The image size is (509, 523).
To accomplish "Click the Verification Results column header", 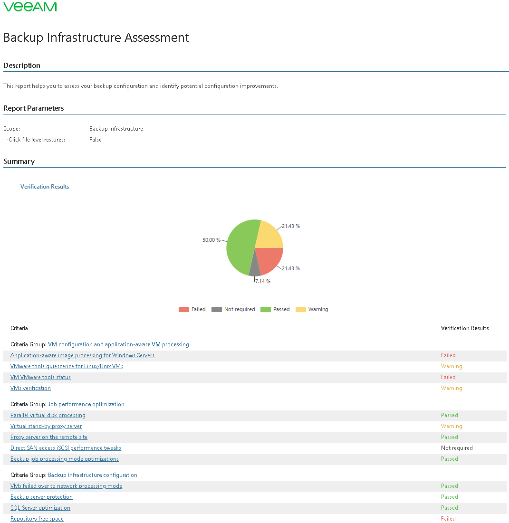I will pos(465,328).
